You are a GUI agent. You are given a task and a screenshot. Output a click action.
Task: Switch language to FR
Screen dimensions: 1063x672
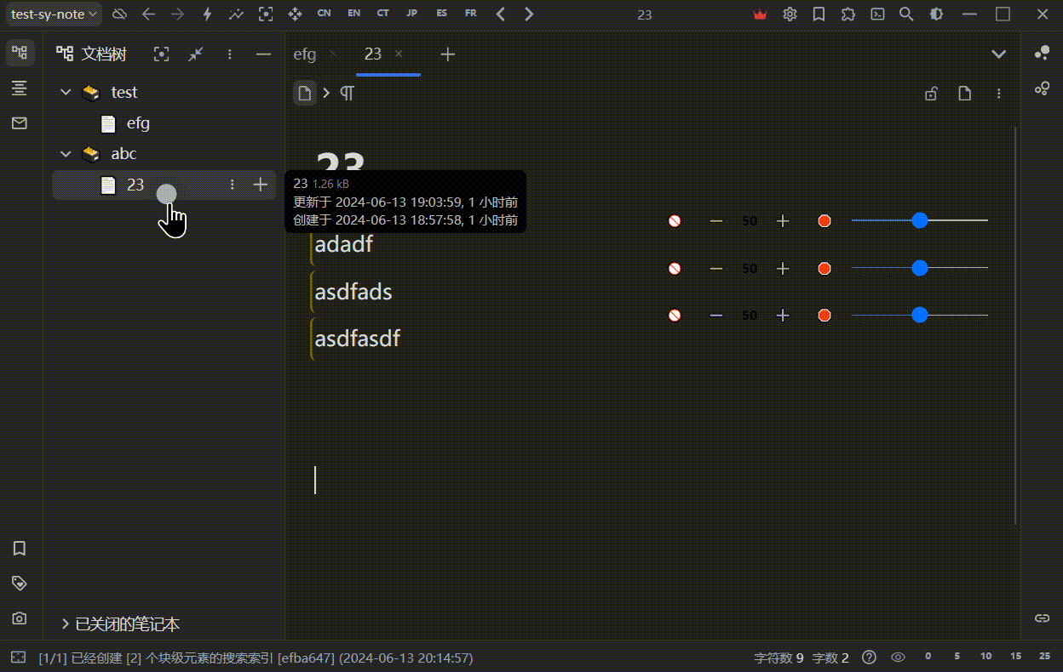[471, 14]
